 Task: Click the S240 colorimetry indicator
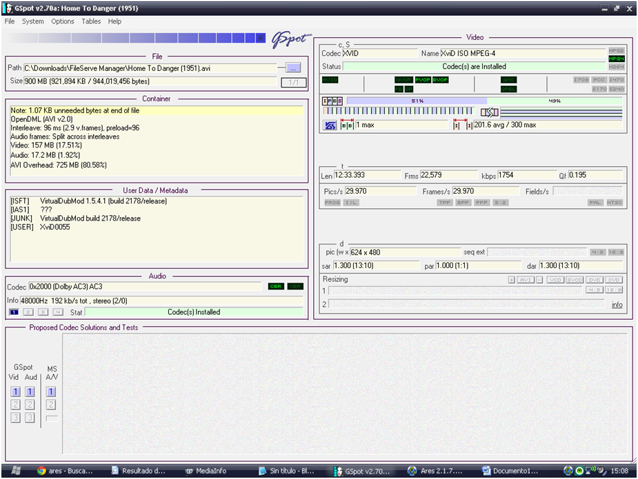616,89
